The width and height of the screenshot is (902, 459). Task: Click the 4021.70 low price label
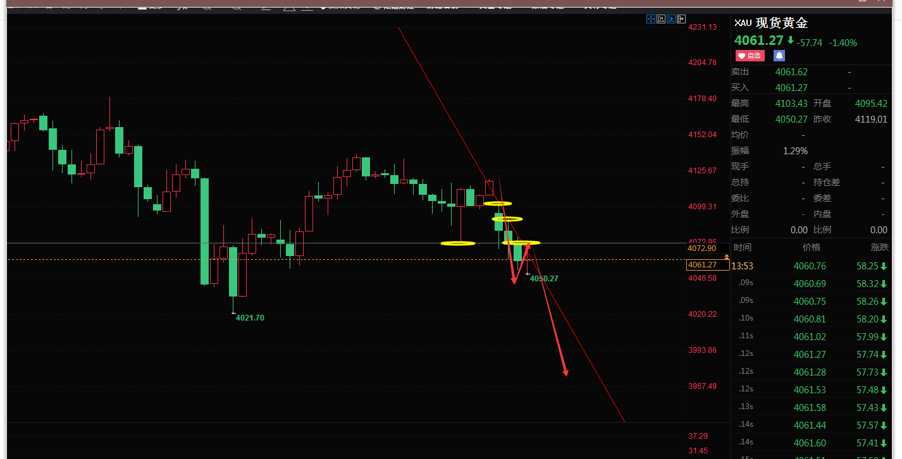pos(250,318)
